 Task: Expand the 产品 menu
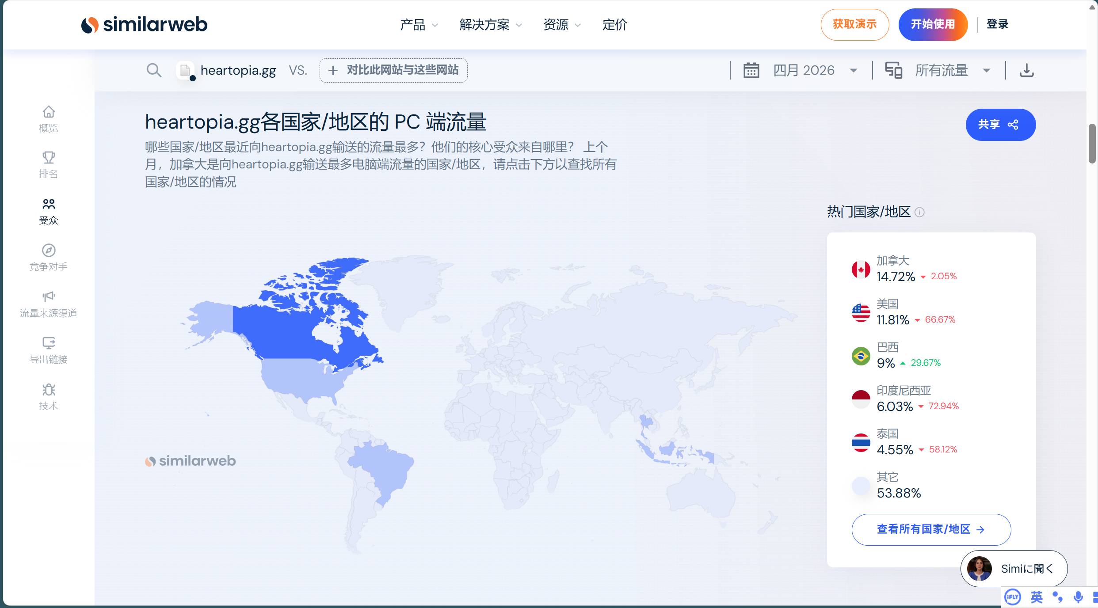coord(419,25)
